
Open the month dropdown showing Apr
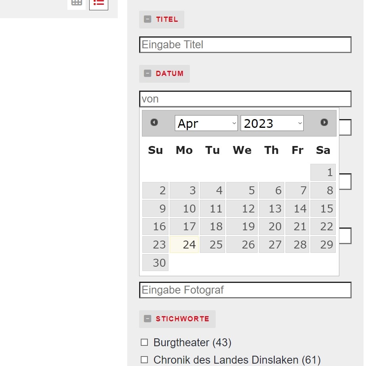[x=206, y=123]
